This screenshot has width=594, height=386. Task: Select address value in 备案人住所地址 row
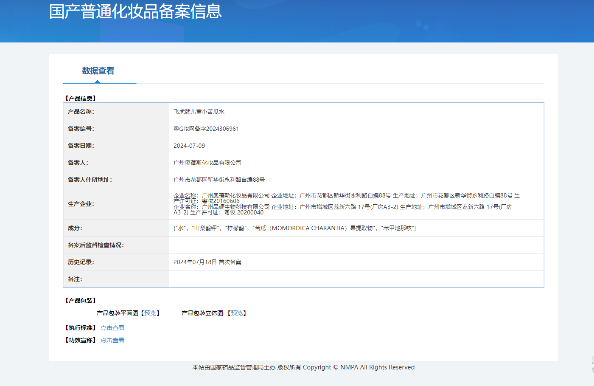pyautogui.click(x=219, y=180)
